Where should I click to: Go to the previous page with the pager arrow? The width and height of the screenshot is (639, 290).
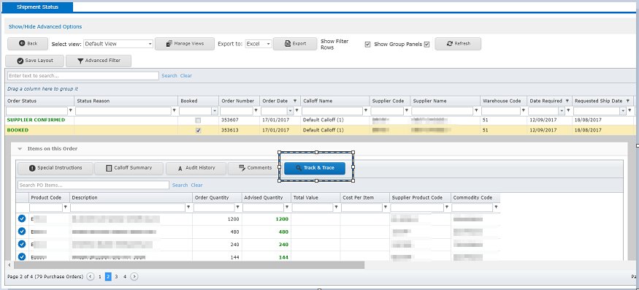[x=91, y=277]
